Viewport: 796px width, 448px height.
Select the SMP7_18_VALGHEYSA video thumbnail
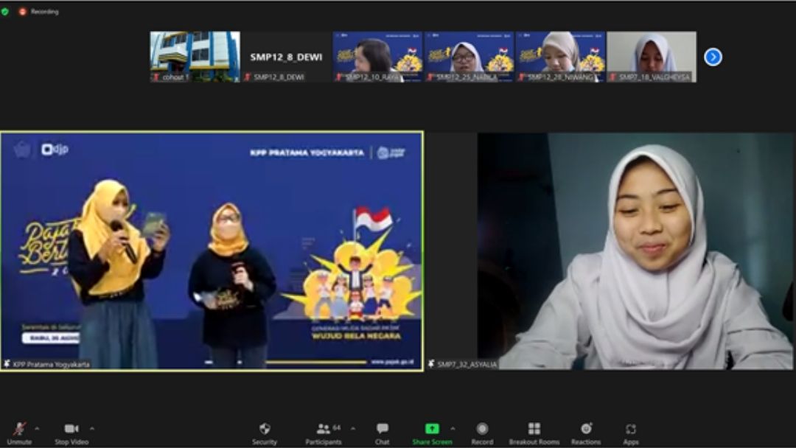pos(652,57)
